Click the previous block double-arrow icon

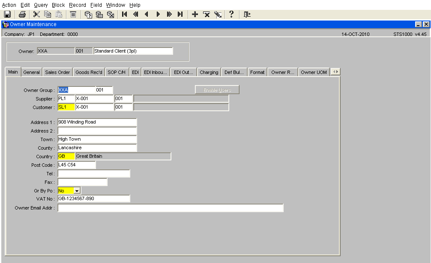135,14
